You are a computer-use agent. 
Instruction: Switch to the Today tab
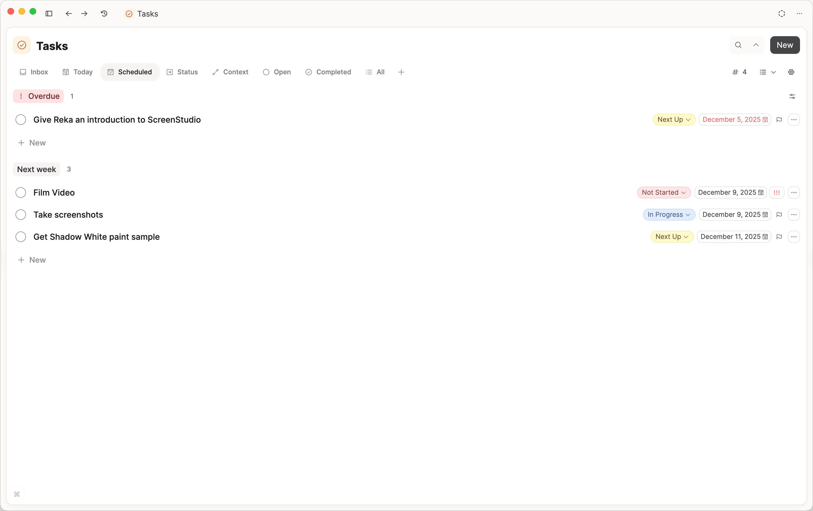click(x=78, y=72)
